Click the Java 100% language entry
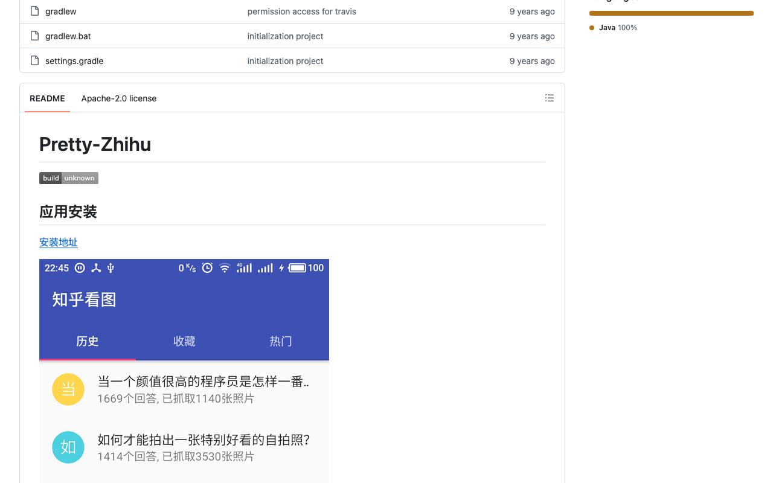Screen dimensions: 773x483 (614, 28)
